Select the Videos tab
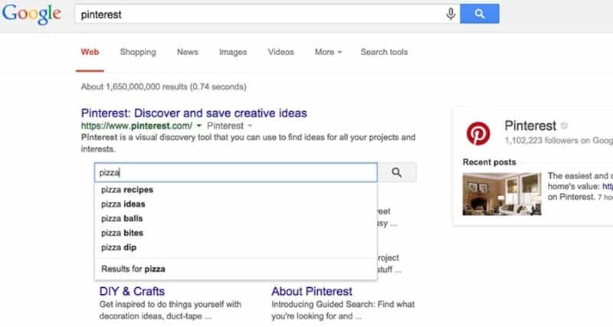 pos(280,52)
